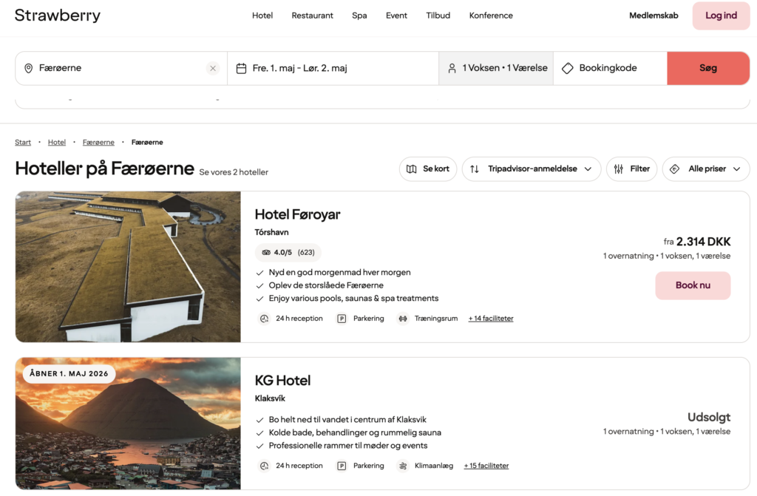Click the location pin icon

[x=29, y=68]
